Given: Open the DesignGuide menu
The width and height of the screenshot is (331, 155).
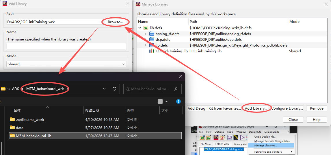Looking at the screenshot, I should (x=272, y=132).
